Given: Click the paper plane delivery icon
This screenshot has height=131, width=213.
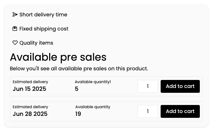Looking at the screenshot, I should point(15,14).
